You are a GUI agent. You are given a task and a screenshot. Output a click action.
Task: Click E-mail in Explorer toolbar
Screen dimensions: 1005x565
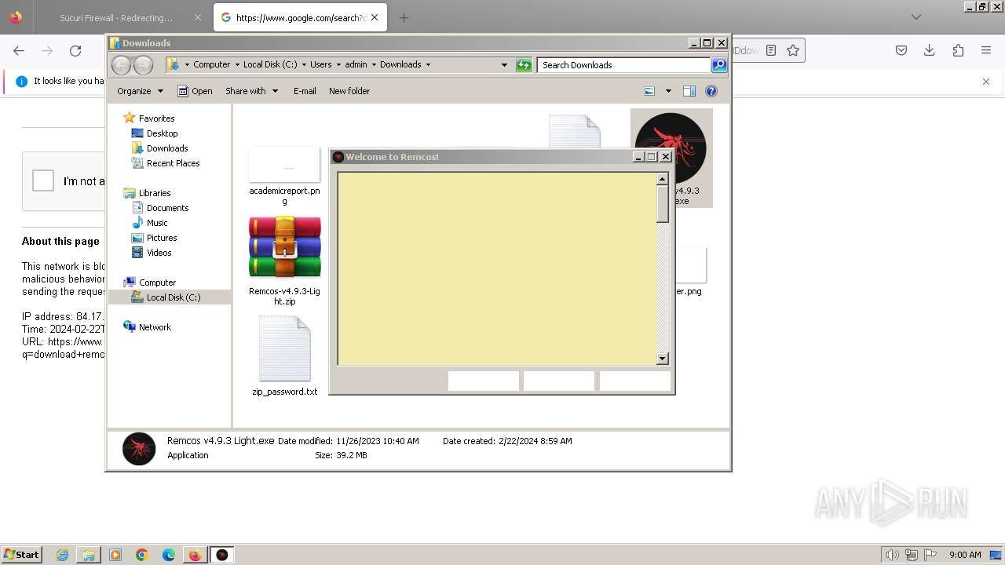tap(305, 91)
